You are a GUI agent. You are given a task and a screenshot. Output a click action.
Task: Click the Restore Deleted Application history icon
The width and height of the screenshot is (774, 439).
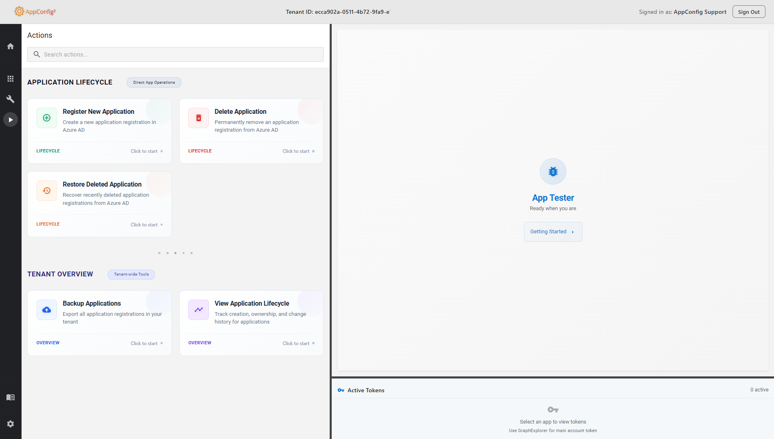point(47,191)
